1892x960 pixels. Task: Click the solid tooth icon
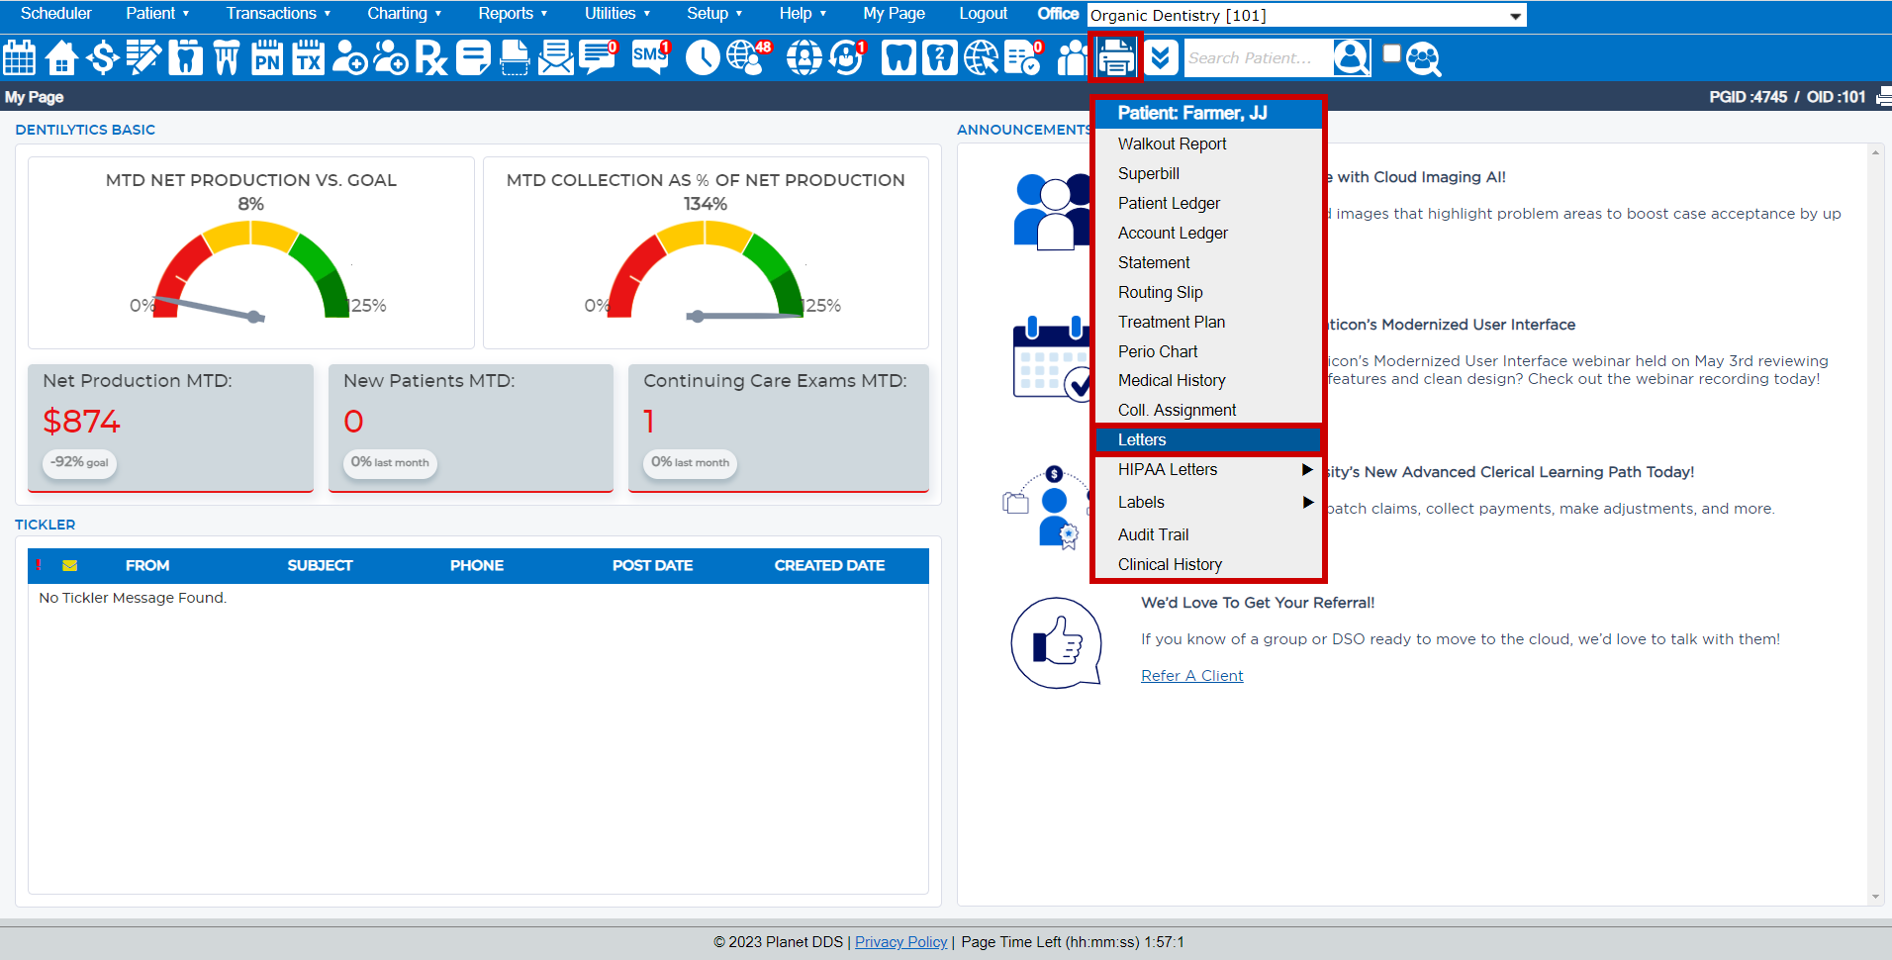point(899,57)
